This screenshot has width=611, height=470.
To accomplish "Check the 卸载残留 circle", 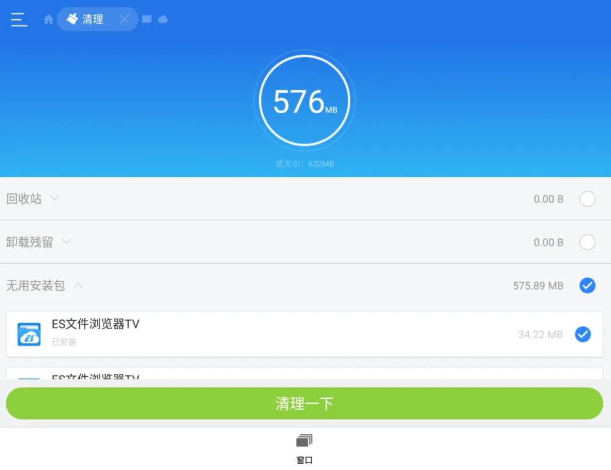I will [587, 242].
